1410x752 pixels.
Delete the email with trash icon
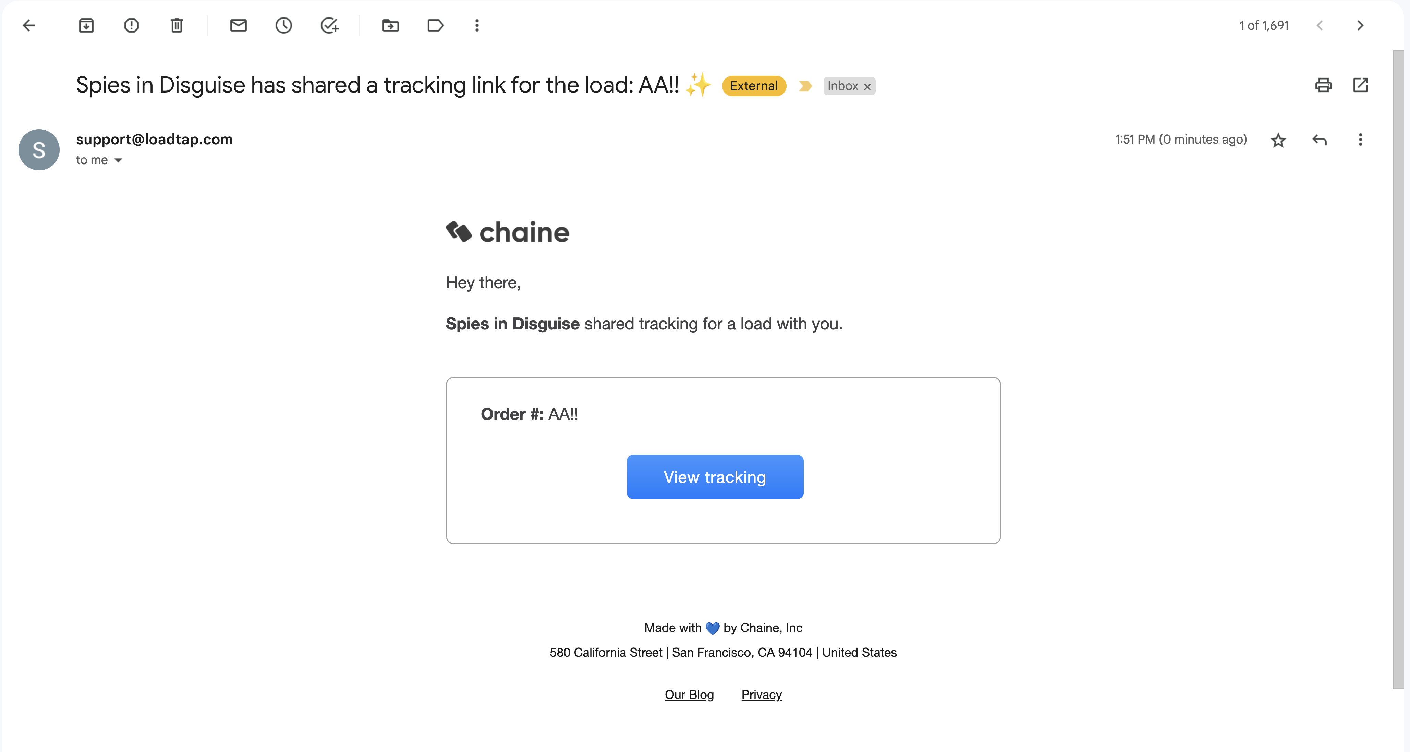click(x=176, y=25)
